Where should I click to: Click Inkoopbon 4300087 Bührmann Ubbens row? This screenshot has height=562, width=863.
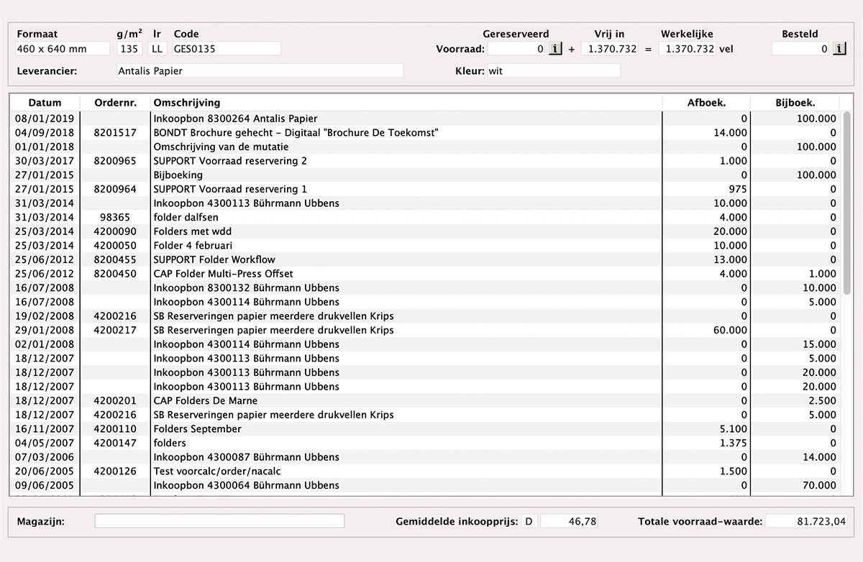pyautogui.click(x=425, y=457)
